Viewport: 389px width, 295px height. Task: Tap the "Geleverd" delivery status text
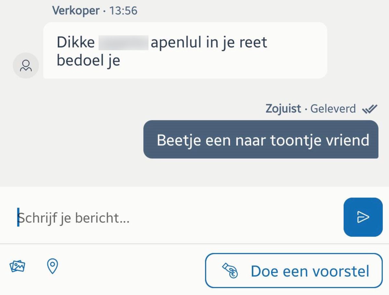coord(333,109)
